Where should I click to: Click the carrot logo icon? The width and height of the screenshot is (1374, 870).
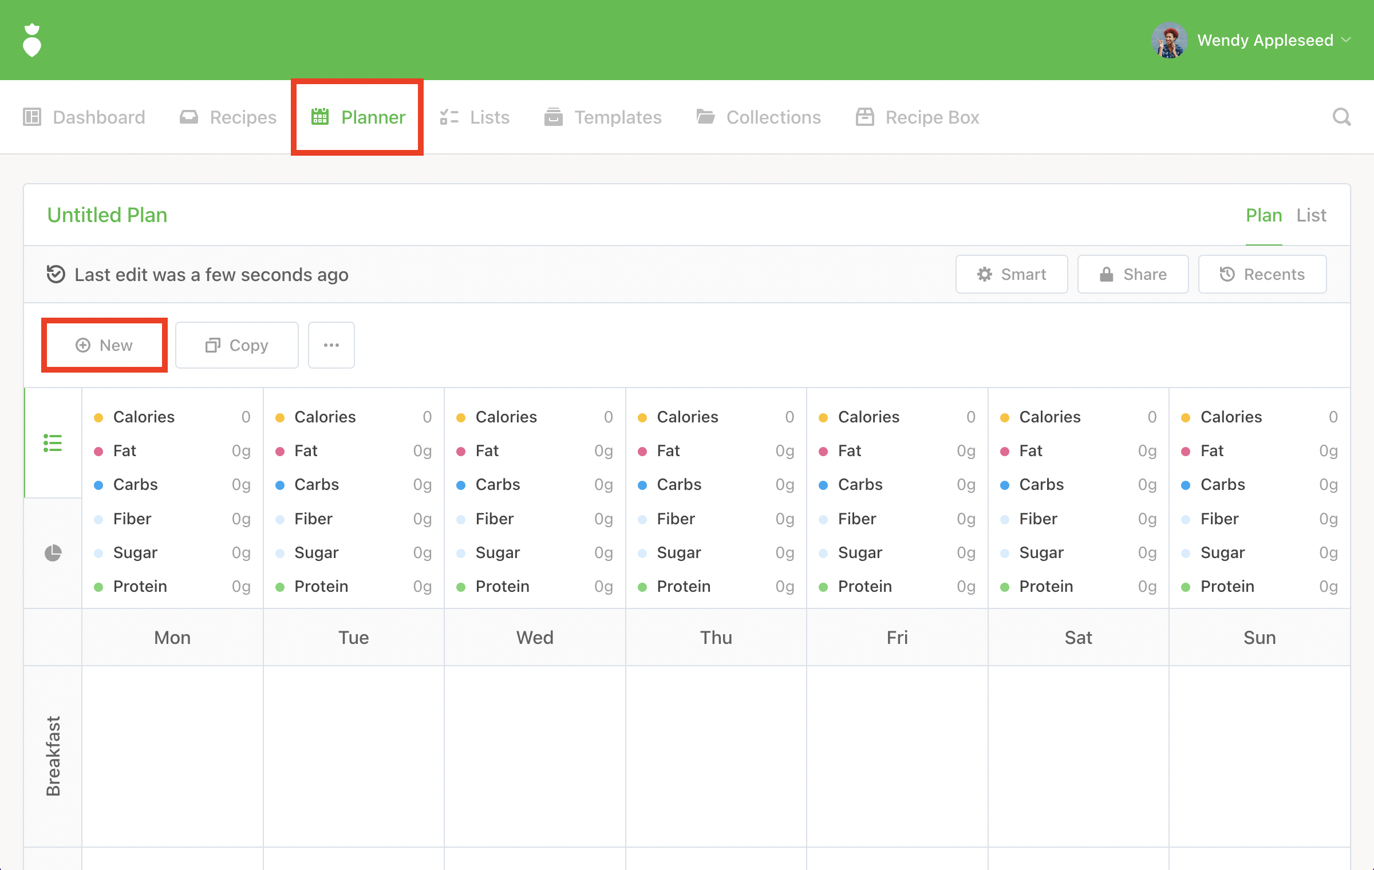coord(32,40)
